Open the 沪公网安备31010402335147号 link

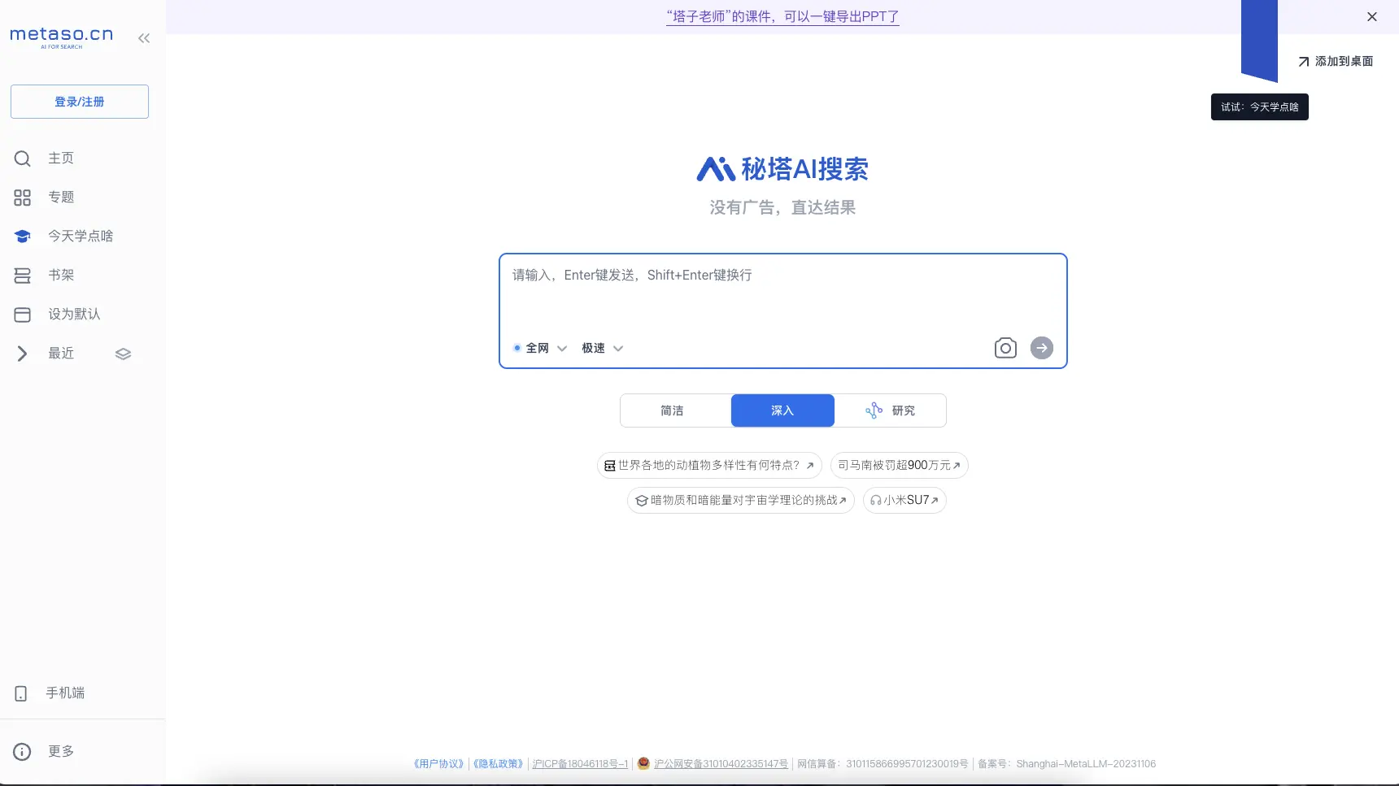(721, 764)
